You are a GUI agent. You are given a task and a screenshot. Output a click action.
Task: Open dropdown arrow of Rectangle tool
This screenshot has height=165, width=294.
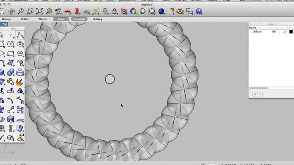14,56
